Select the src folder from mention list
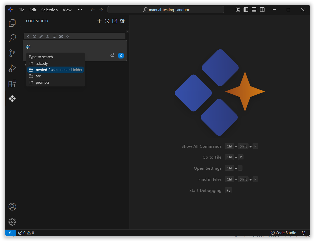The image size is (315, 242). [38, 76]
